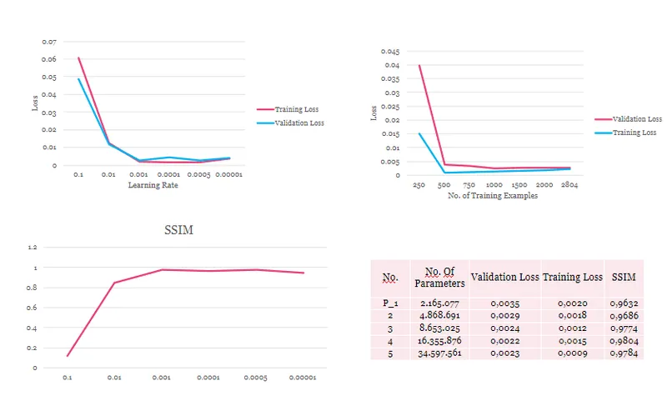Click the 'Validation Loss' table column header
Screen dimensions: 667x406
[x=504, y=277]
